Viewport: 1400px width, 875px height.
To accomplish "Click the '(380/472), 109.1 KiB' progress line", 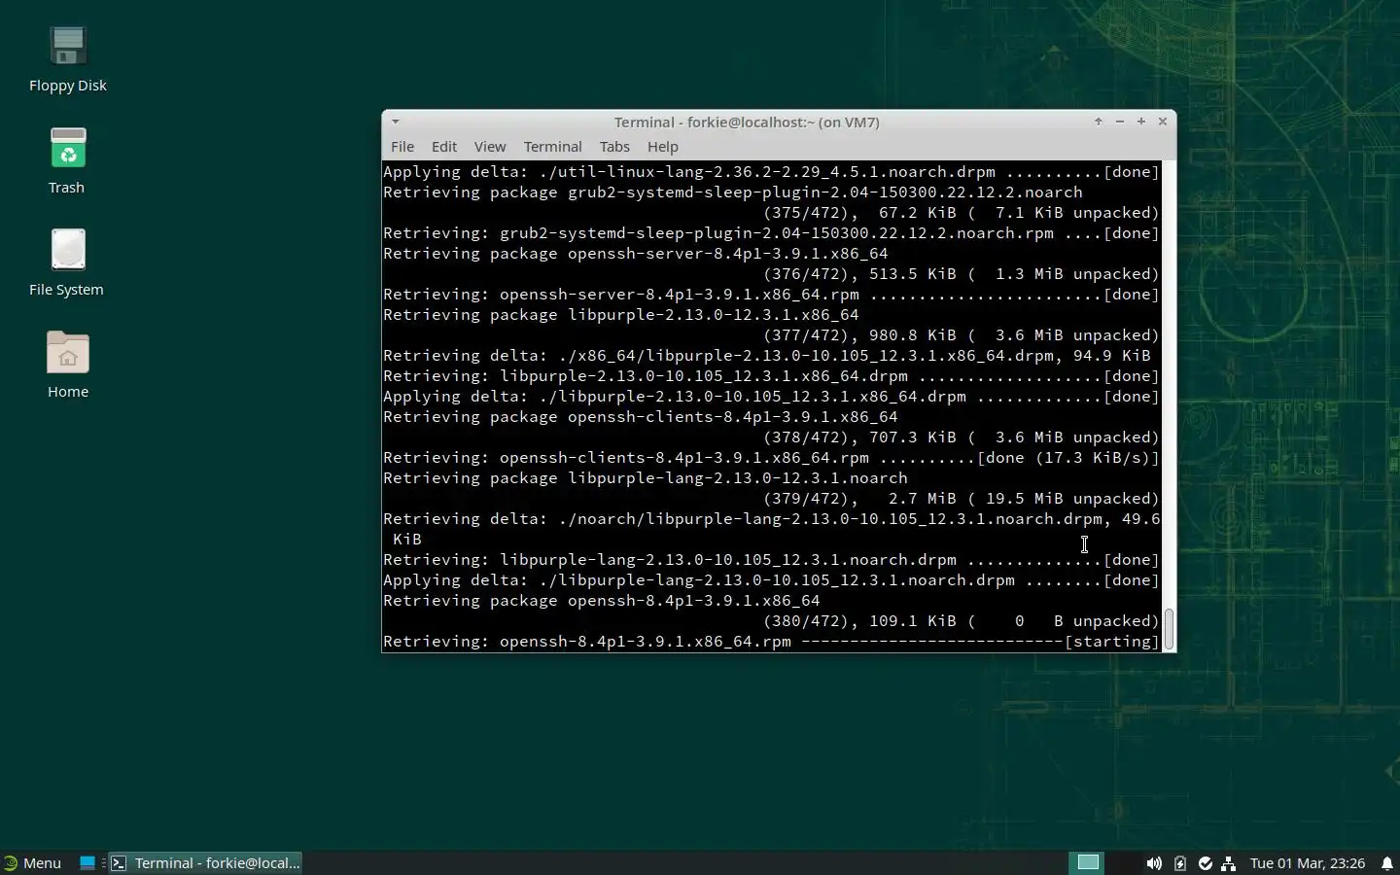I will point(961,621).
